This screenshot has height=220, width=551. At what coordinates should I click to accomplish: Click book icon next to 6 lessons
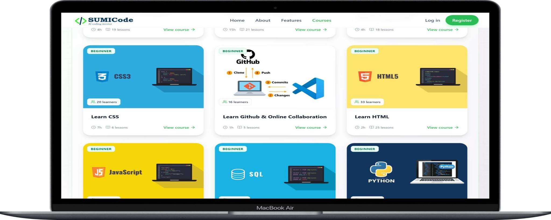[108, 127]
